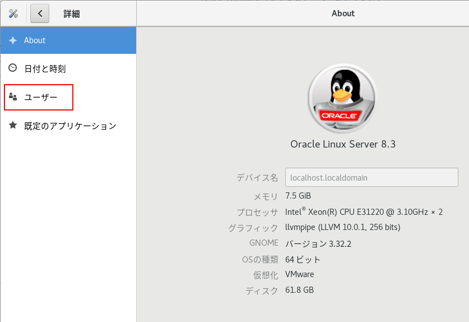Click the settings wrench icon in header
469x322 pixels.
(x=13, y=13)
